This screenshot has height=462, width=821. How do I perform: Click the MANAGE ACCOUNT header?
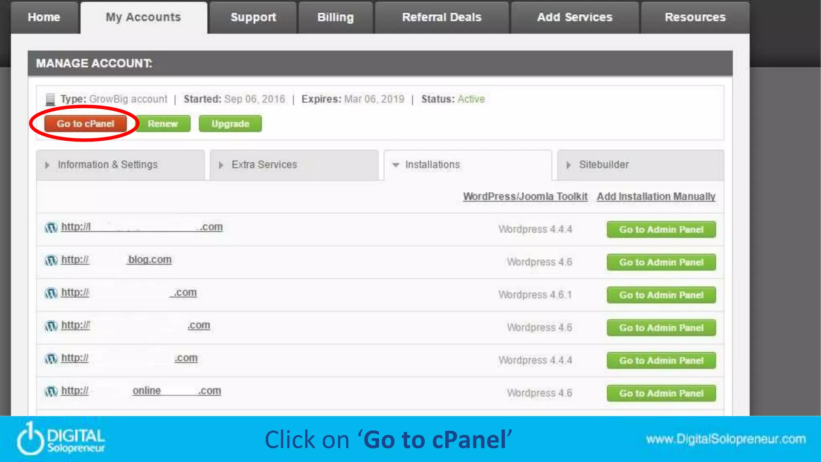coord(94,63)
